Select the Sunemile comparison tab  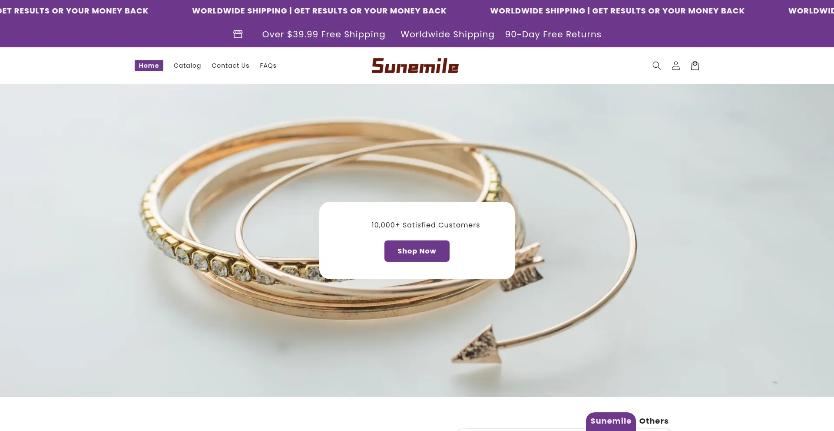click(x=611, y=421)
